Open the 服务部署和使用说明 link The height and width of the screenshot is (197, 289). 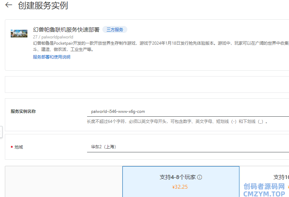click(x=52, y=57)
